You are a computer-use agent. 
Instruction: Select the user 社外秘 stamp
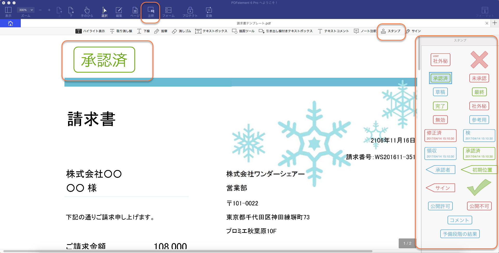point(440,60)
